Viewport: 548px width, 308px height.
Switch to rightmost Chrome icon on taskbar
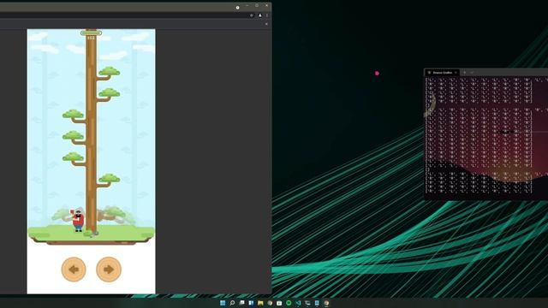pyautogui.click(x=326, y=303)
